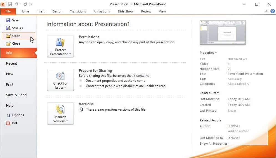The image size is (276, 158).
Task: Click the Save icon in Quick Access Toolbar
Action: point(10,4)
